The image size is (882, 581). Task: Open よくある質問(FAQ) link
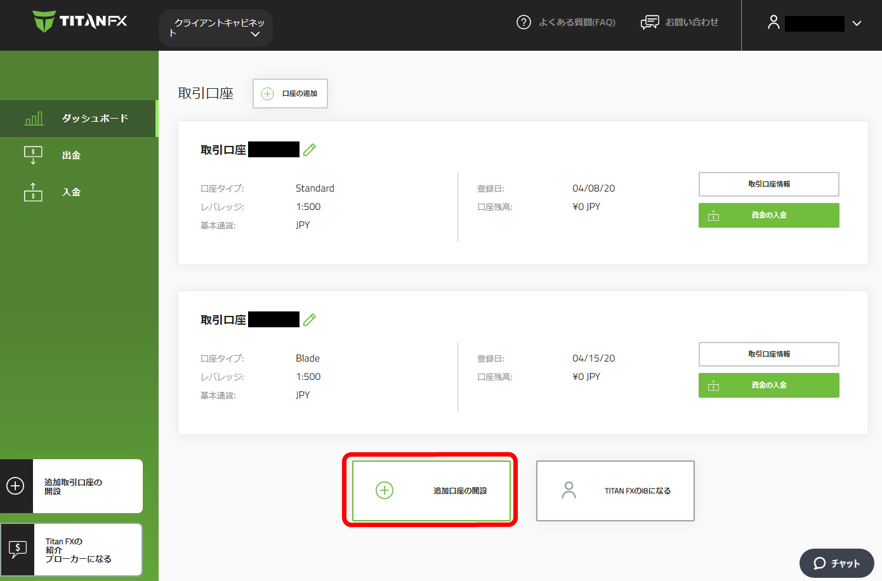(x=577, y=22)
